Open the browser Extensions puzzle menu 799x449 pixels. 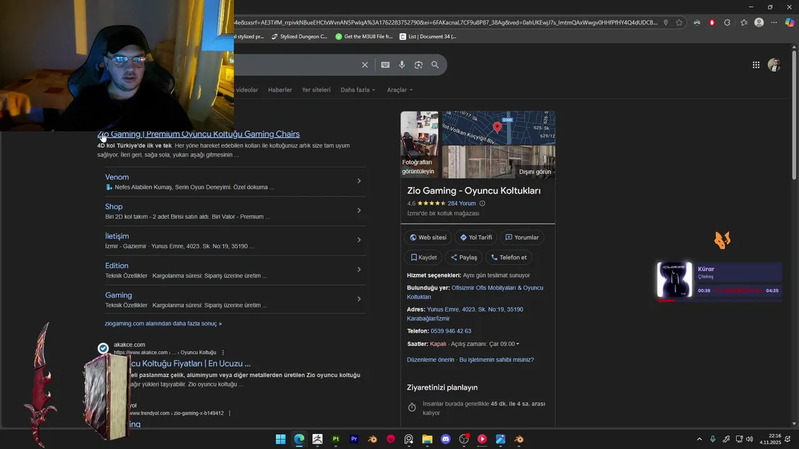point(727,22)
